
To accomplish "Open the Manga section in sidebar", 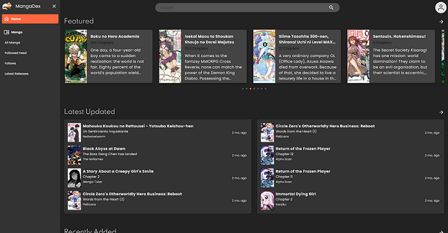I will click(13, 32).
